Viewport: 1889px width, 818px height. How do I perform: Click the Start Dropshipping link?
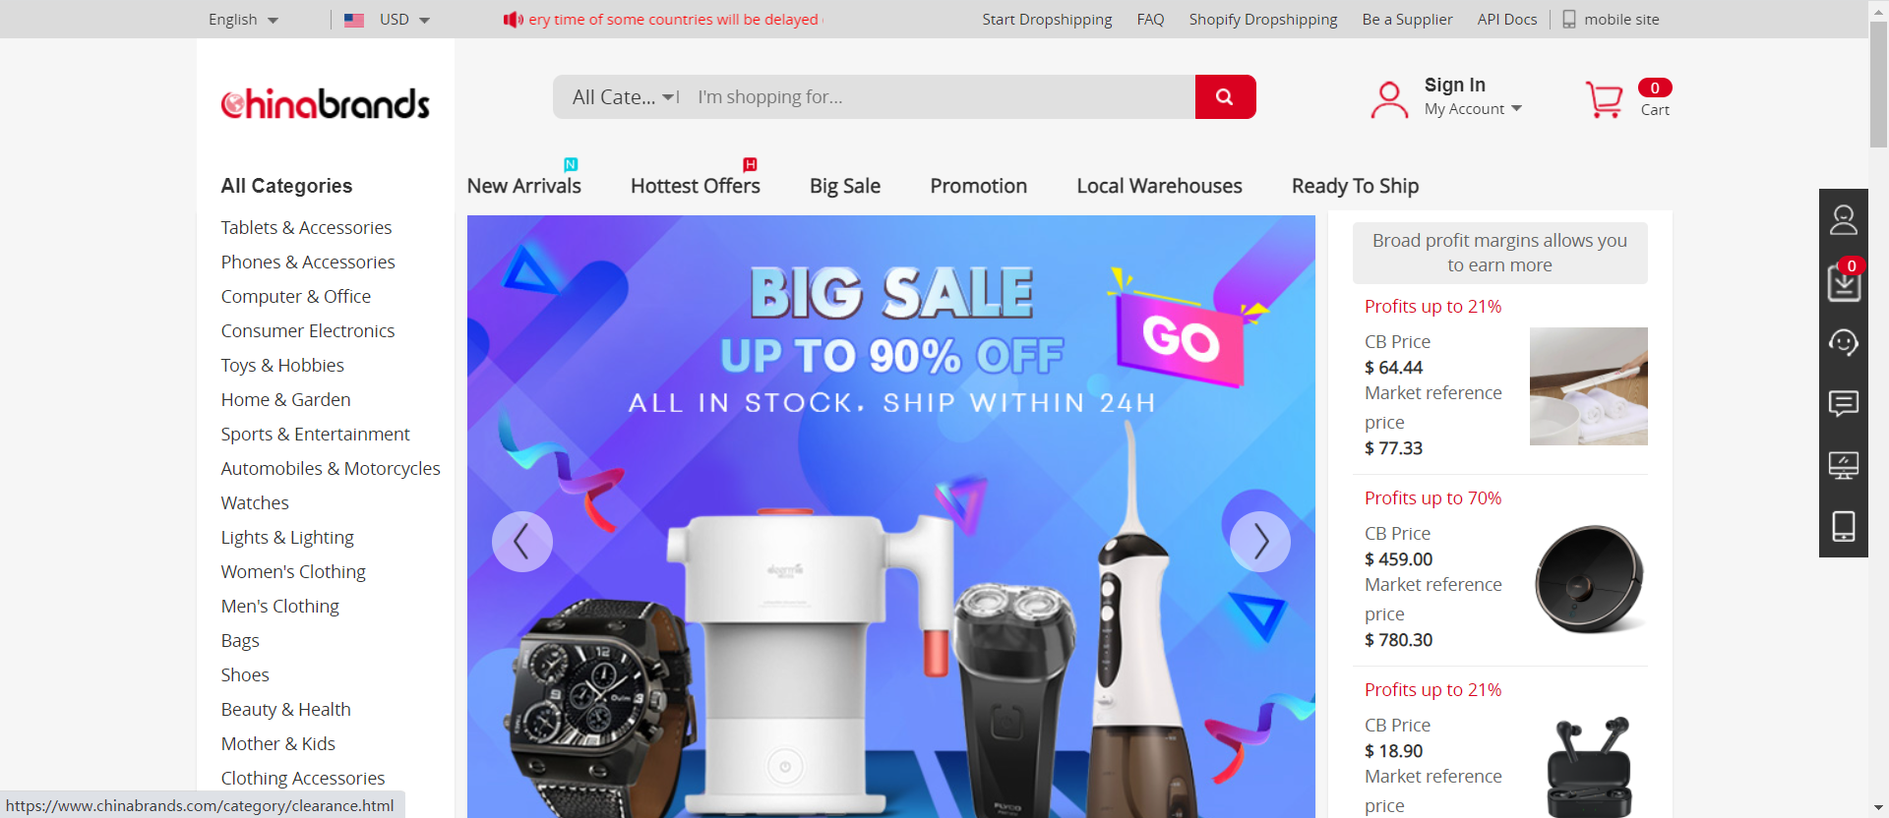pyautogui.click(x=1047, y=20)
